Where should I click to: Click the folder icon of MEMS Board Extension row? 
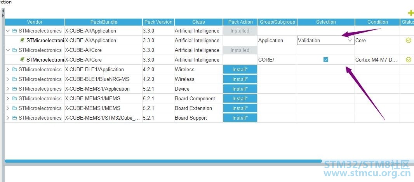tap(14, 108)
